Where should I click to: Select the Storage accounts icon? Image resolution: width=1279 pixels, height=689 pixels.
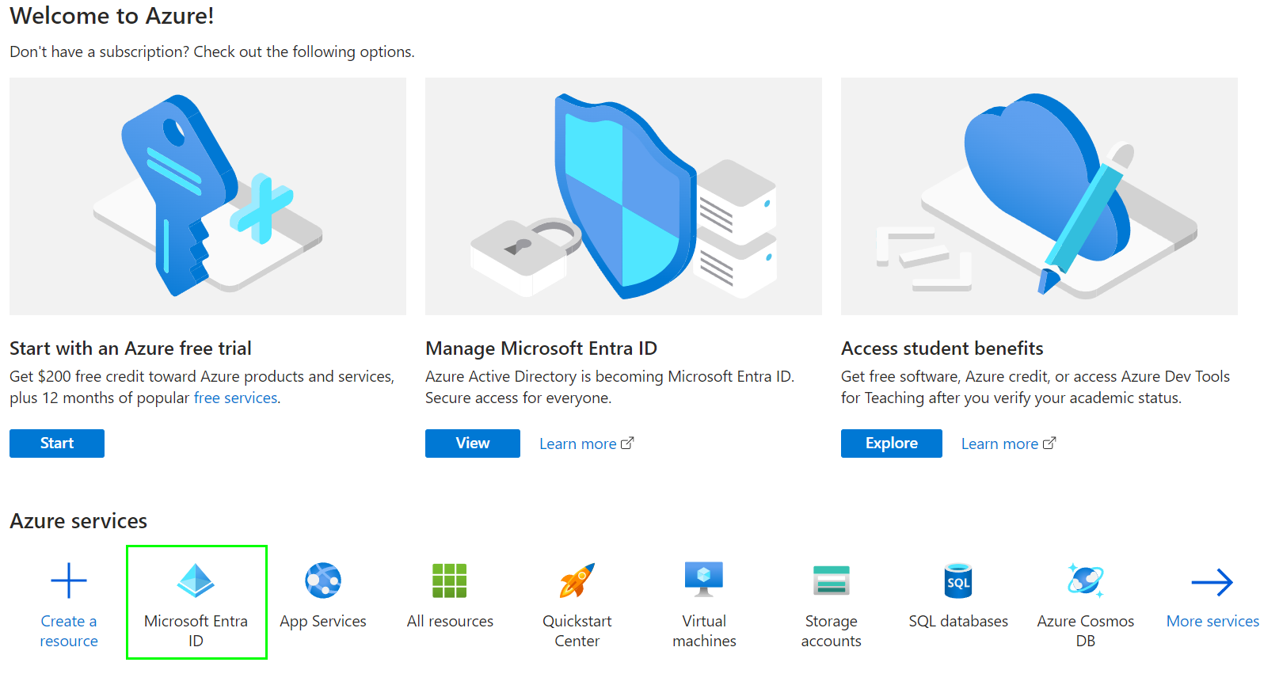830,581
